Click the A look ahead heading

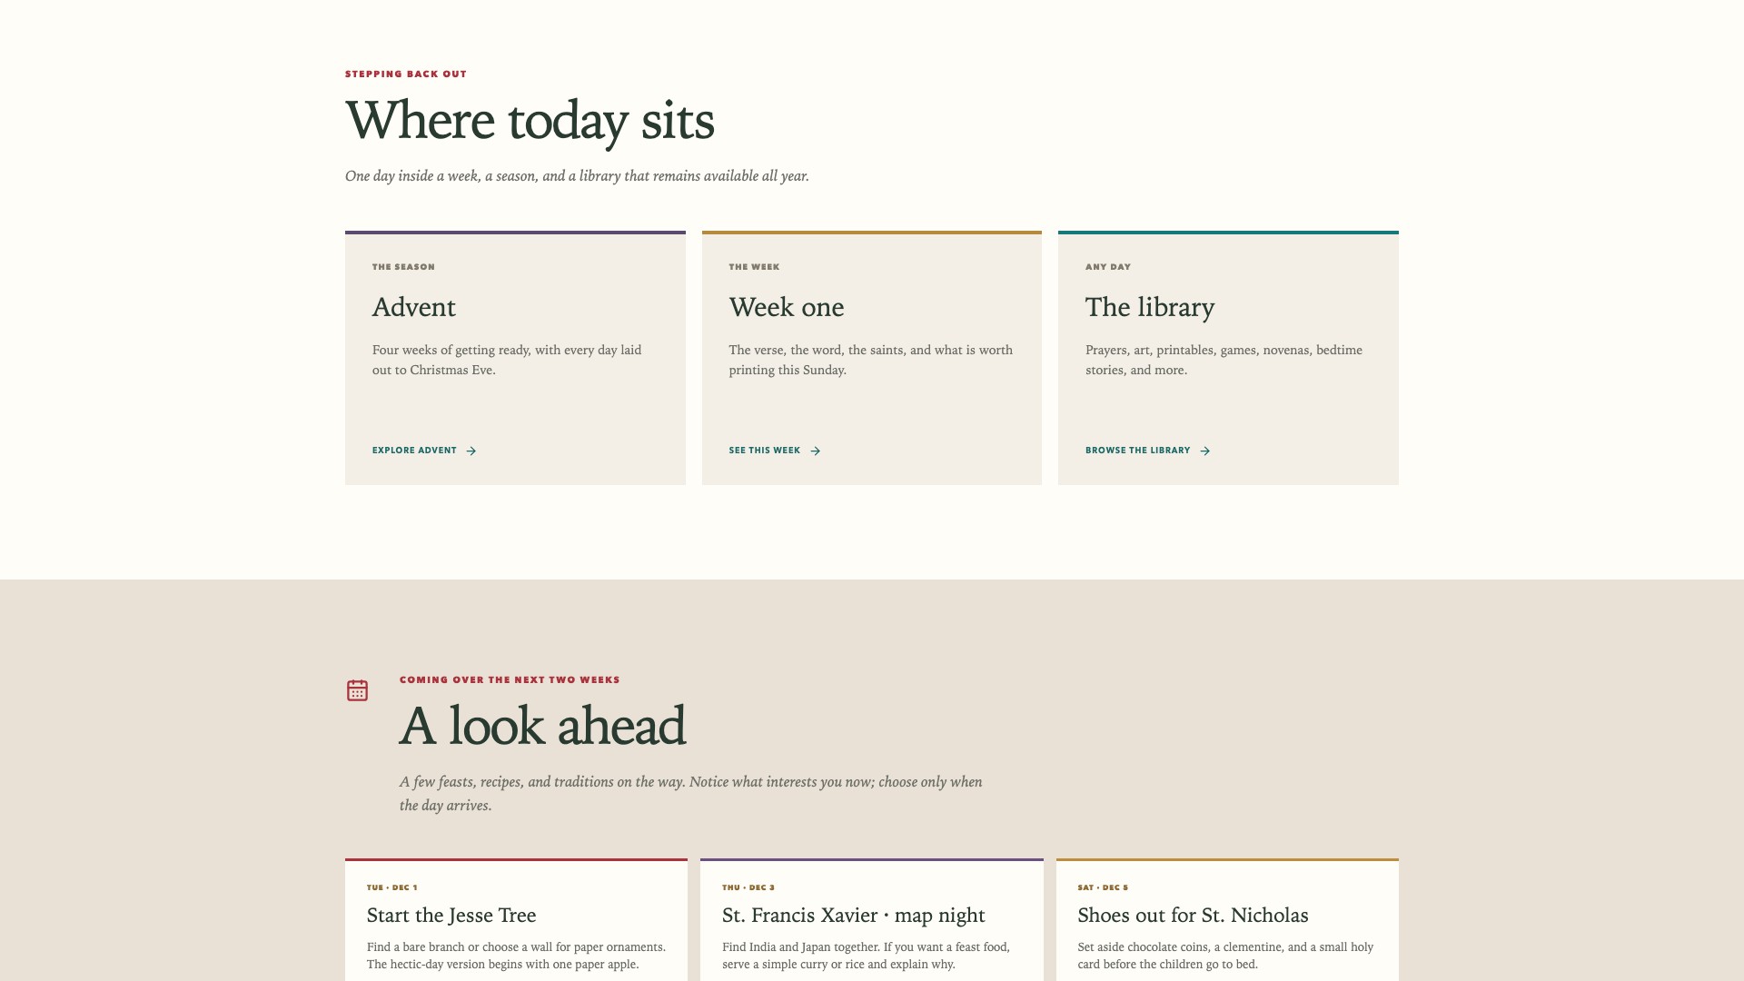[x=542, y=726]
